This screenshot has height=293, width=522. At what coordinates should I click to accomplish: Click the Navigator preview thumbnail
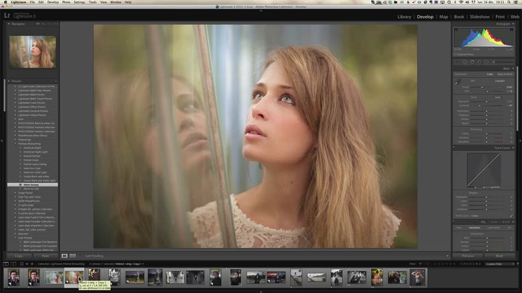(x=33, y=52)
